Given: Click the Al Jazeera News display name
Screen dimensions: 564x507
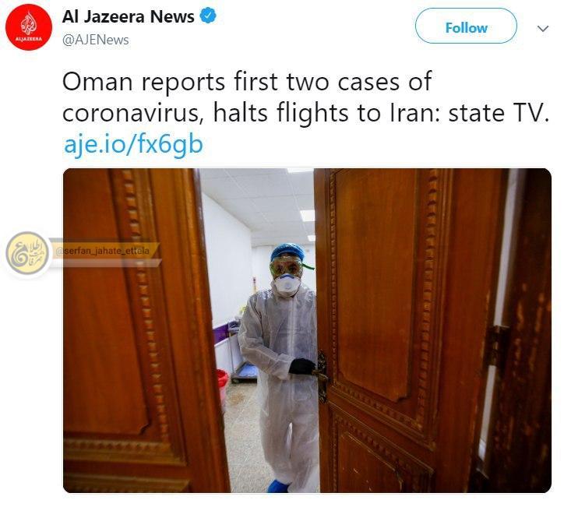Looking at the screenshot, I should pos(129,16).
